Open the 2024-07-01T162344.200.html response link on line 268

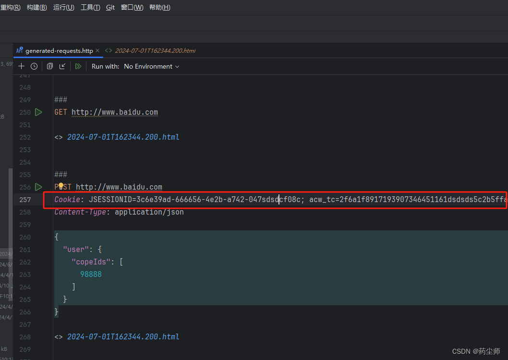[x=123, y=336]
